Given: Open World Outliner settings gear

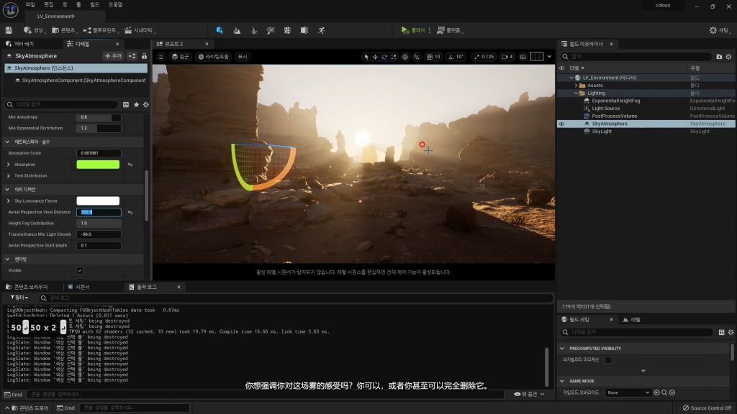Looking at the screenshot, I should click(729, 56).
